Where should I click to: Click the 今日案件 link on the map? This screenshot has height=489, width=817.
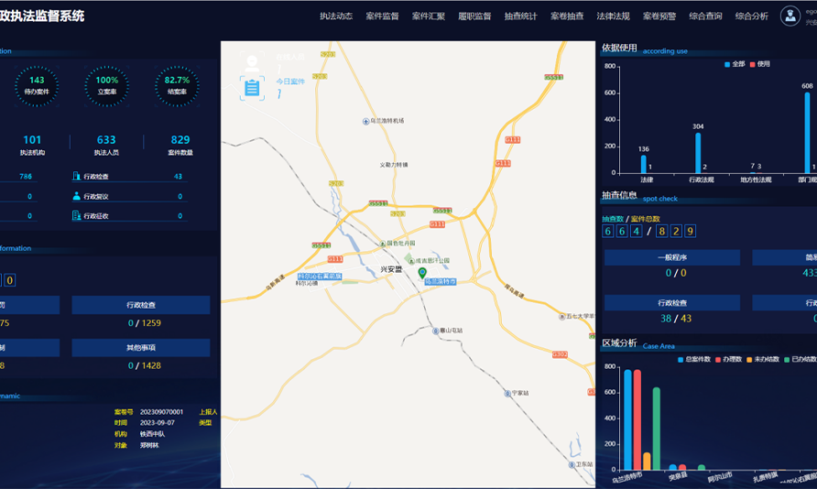point(290,81)
